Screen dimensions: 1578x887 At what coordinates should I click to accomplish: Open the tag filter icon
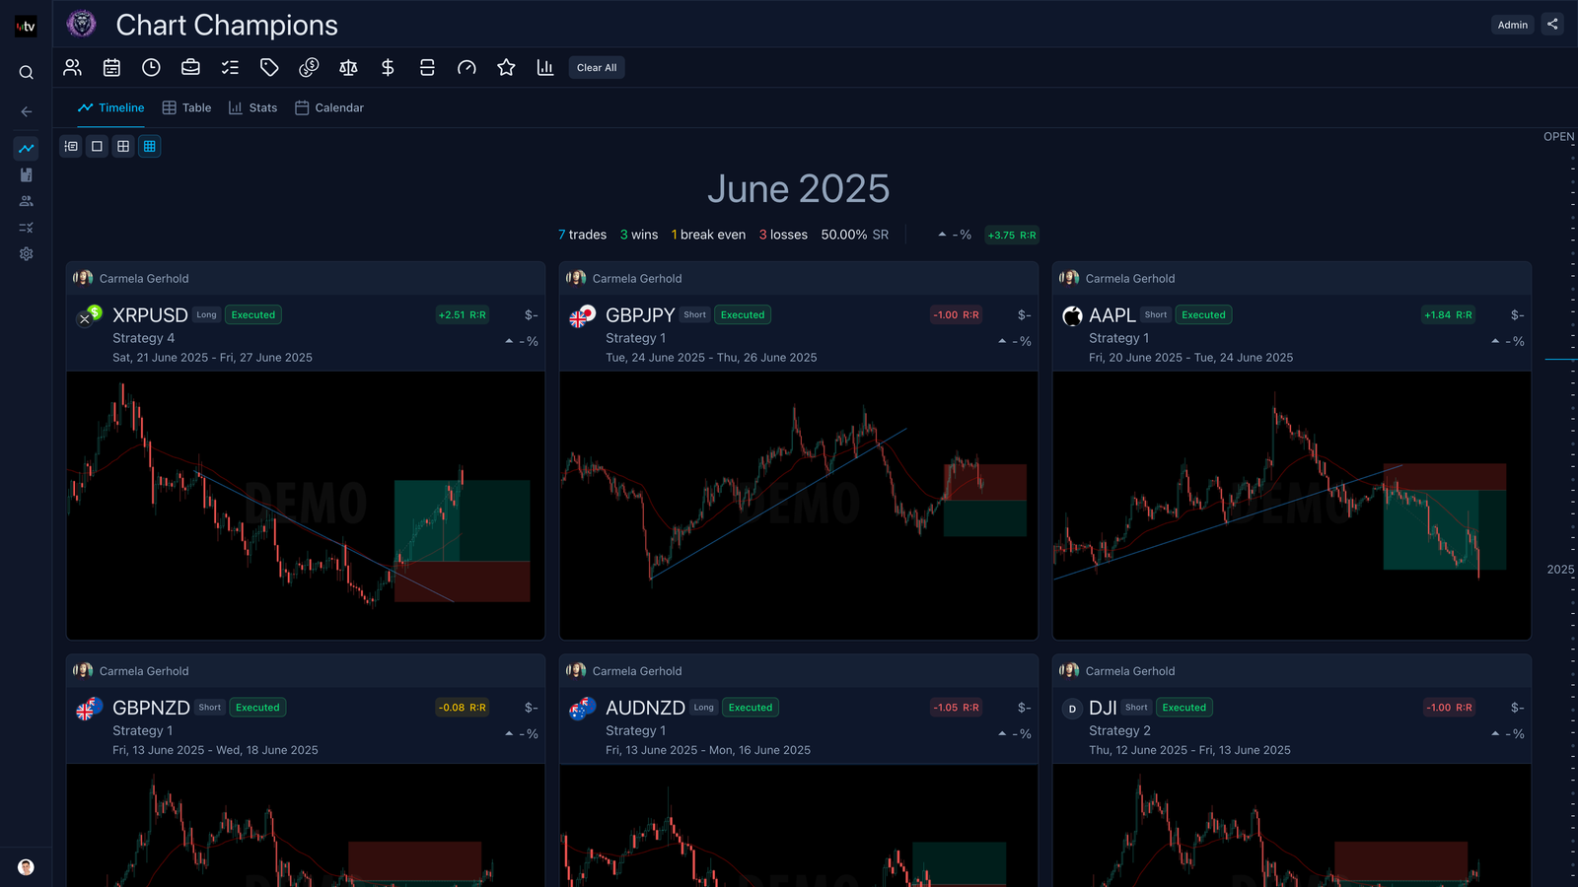tap(269, 67)
